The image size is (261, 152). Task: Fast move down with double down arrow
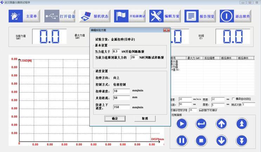tap(242, 140)
